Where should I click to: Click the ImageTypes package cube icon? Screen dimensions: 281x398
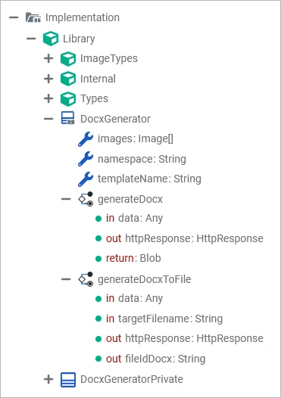pyautogui.click(x=68, y=58)
